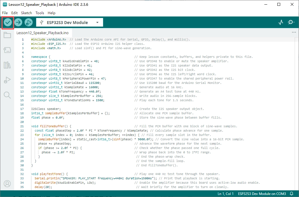Viewport: 299px width, 197px height.
Task: Click 'kToneFrequency = 440.0f' on line 13
Action: (x=79, y=92)
